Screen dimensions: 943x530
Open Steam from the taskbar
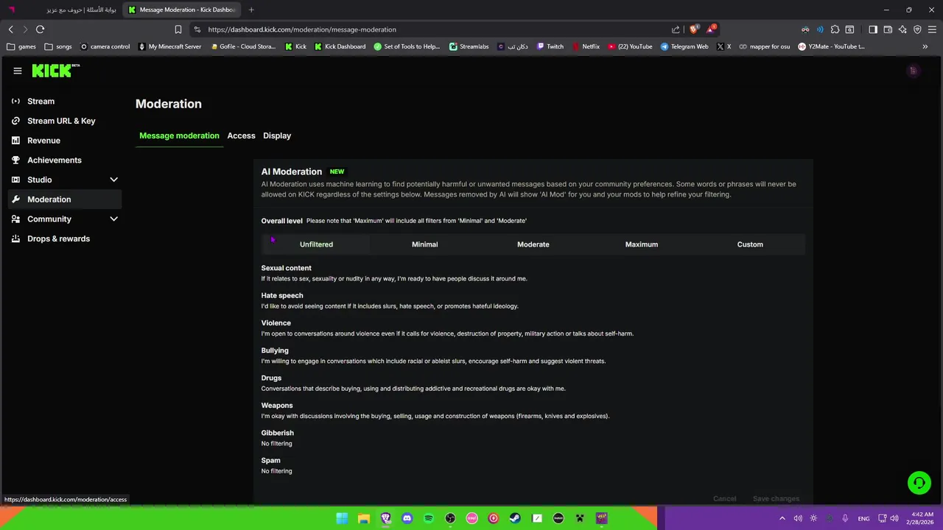coord(515,518)
